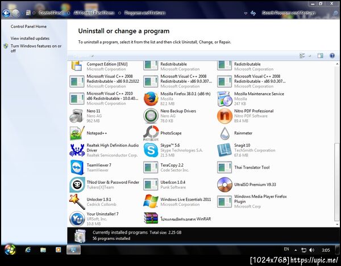This screenshot has height=266, width=341.
Task: Click the UltraISO Premium disc icon
Action: click(224, 184)
